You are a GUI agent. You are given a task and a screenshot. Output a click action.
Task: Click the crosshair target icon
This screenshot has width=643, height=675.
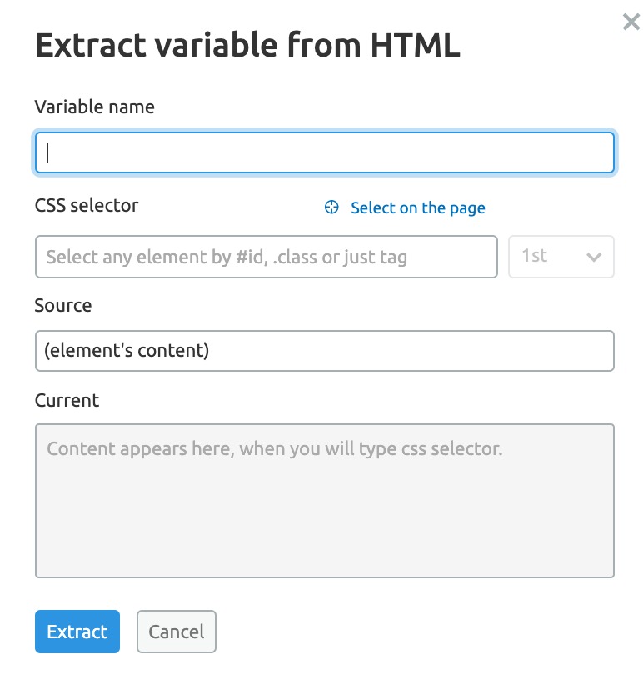pyautogui.click(x=331, y=207)
